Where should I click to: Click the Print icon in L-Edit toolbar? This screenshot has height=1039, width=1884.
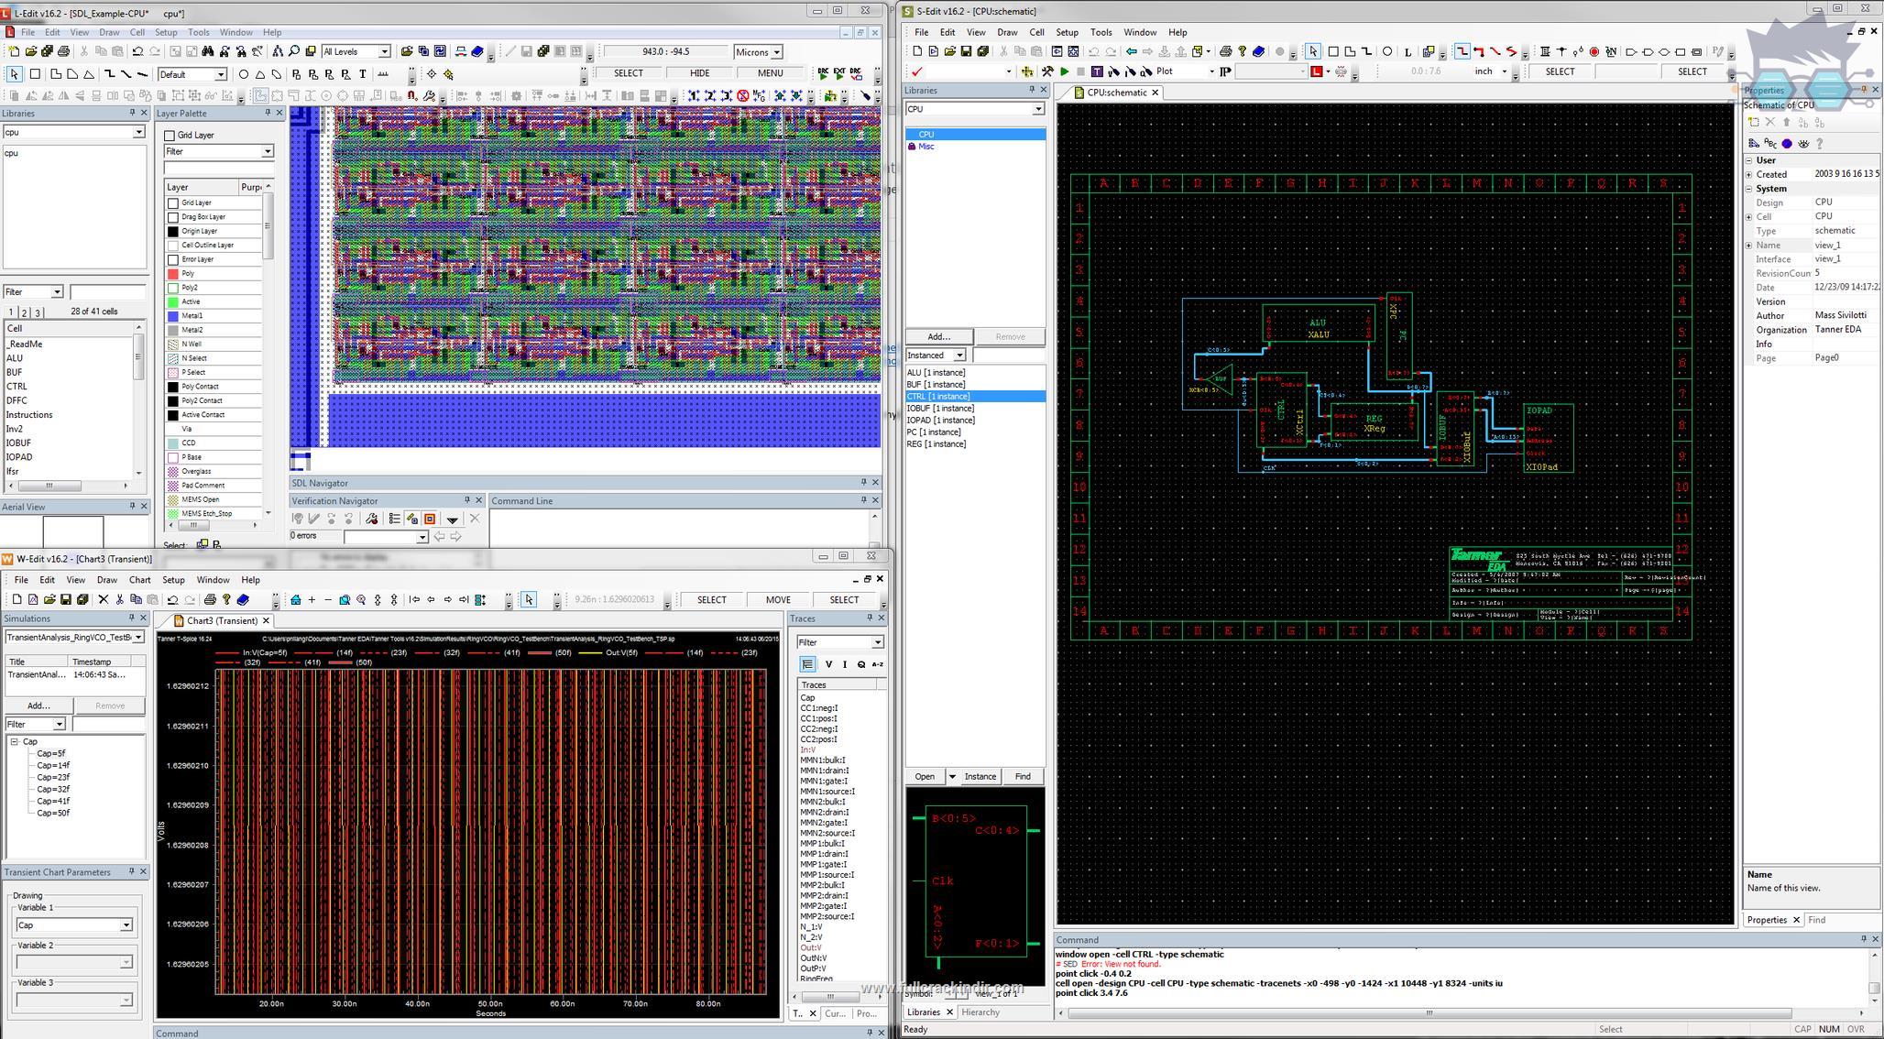tap(63, 51)
